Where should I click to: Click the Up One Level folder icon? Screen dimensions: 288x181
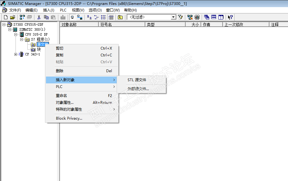120,17
